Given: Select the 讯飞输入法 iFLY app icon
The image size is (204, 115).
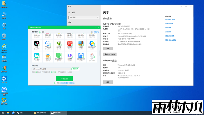Looking at the screenshot, I should coord(48,43).
